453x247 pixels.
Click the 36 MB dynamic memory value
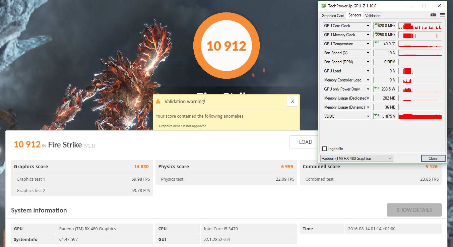[x=385, y=107]
